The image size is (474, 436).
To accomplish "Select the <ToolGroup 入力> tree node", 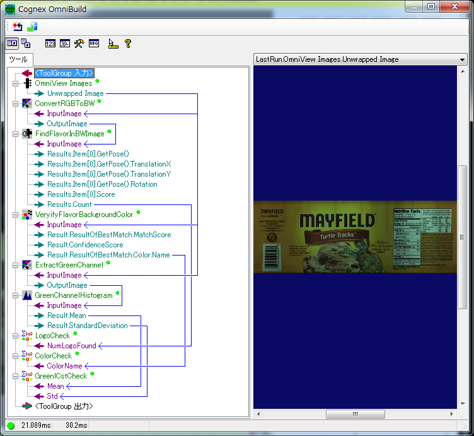I will tap(64, 73).
